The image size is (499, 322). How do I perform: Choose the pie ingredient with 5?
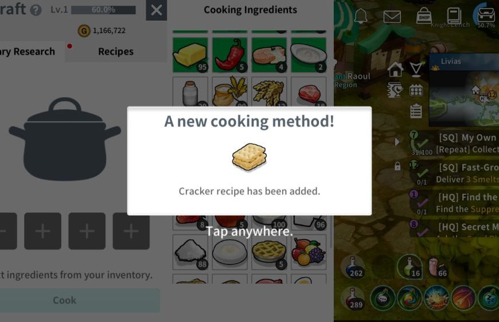point(269,252)
